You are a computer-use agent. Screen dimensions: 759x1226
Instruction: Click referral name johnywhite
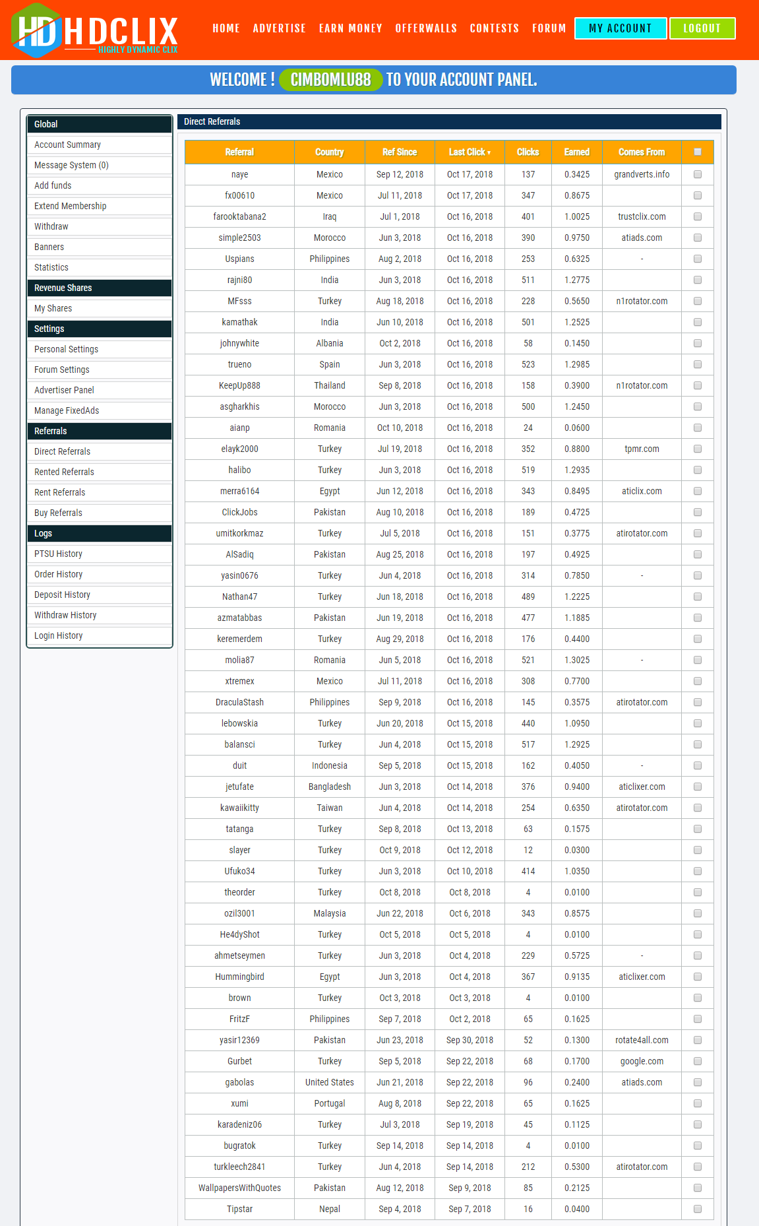point(239,343)
